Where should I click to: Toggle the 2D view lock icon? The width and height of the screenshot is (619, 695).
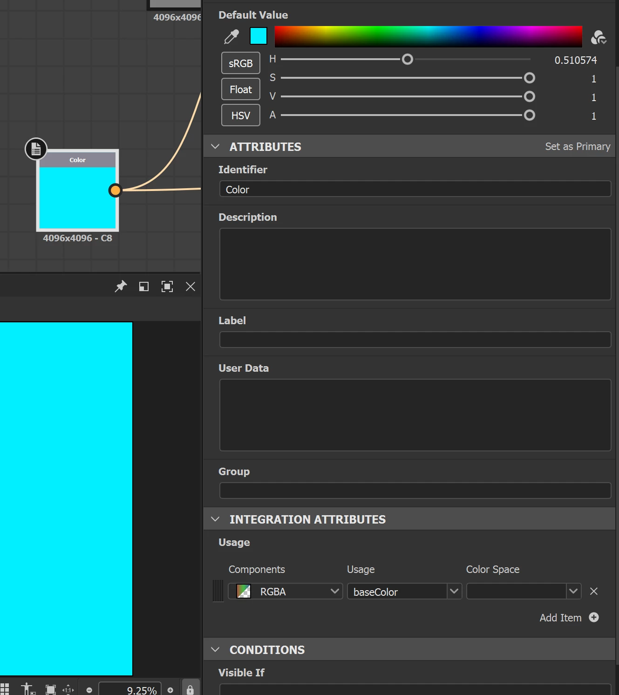(x=190, y=689)
